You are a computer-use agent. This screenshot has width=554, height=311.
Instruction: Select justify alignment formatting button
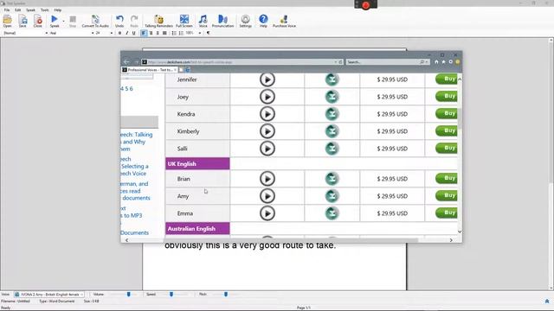(164, 33)
